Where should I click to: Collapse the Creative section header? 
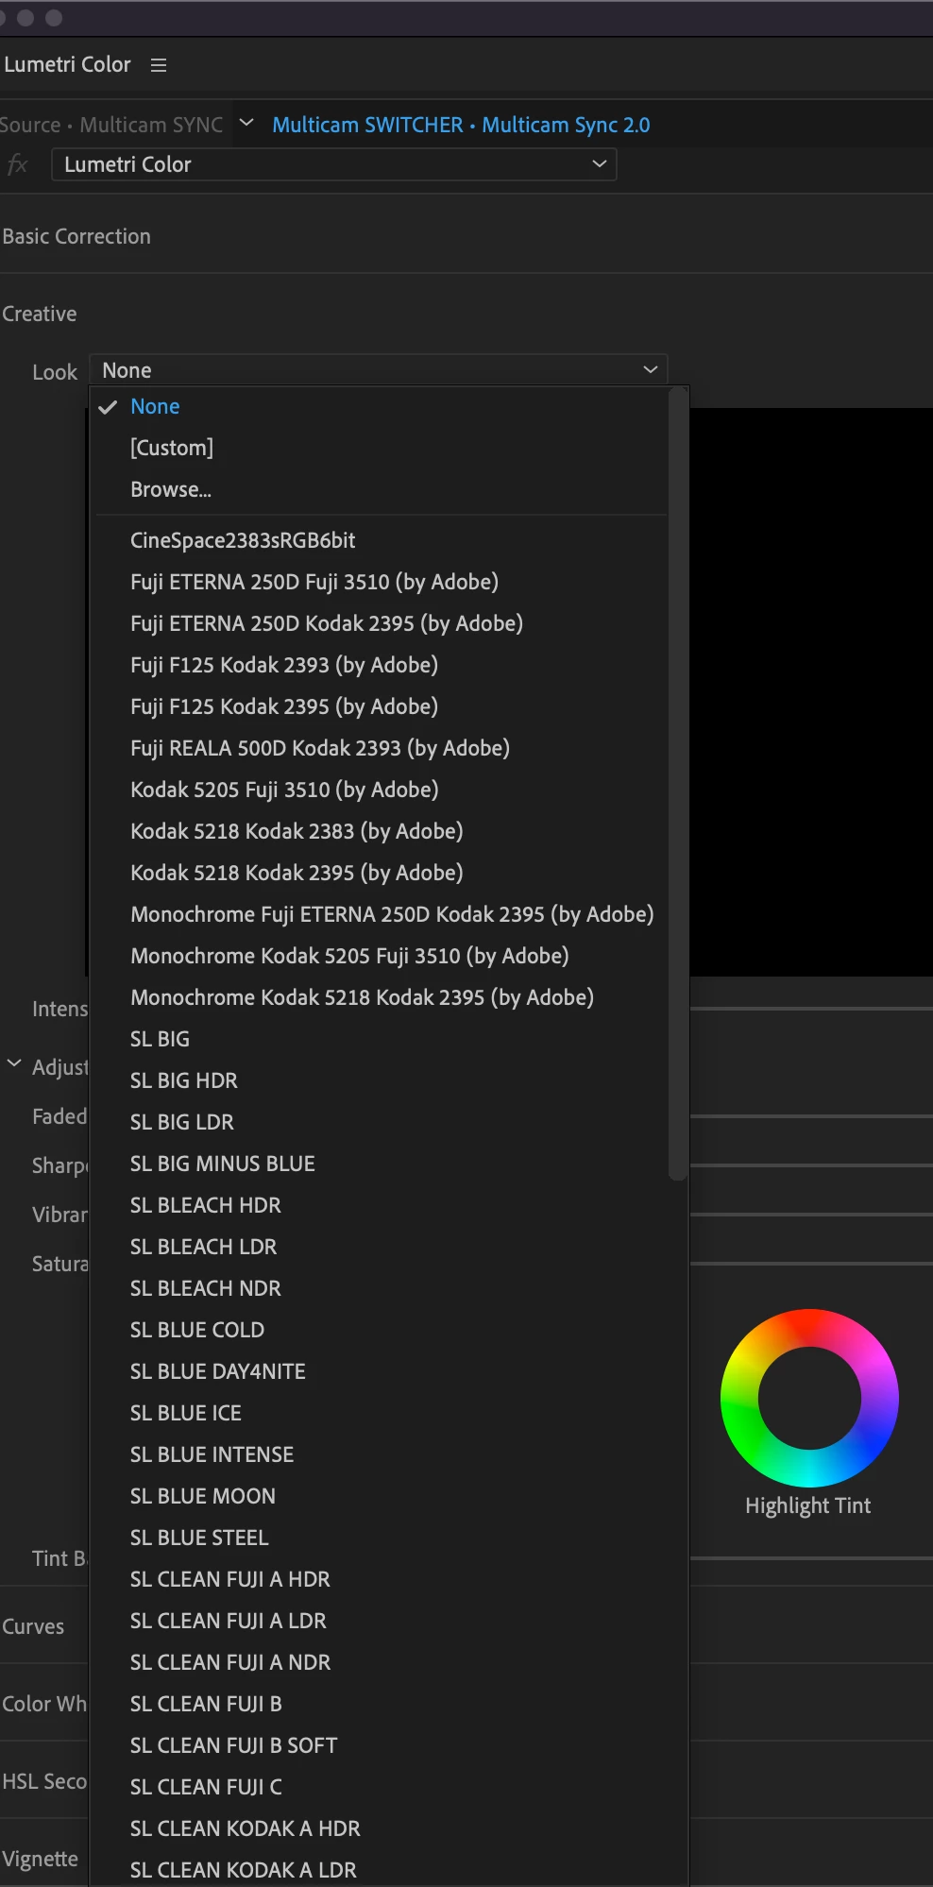tap(40, 314)
